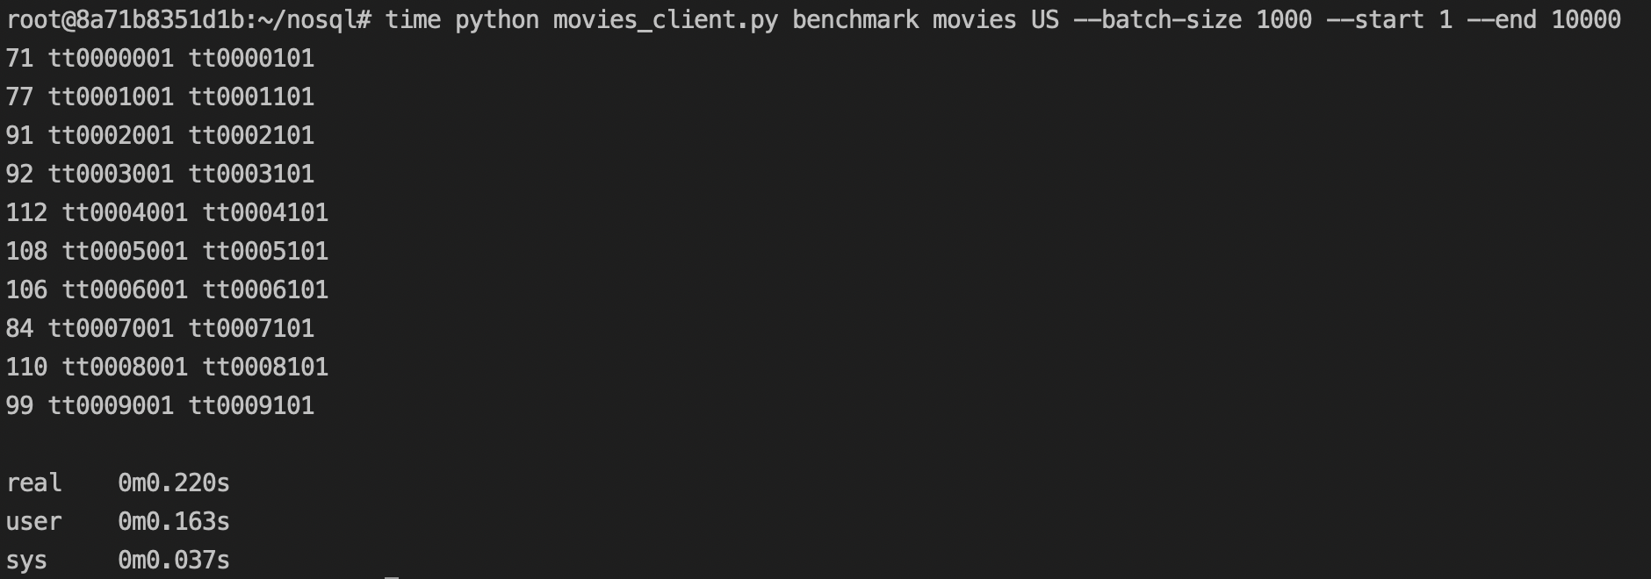This screenshot has height=579, width=1651.
Task: Click movies_client.py in the command line
Action: click(666, 19)
